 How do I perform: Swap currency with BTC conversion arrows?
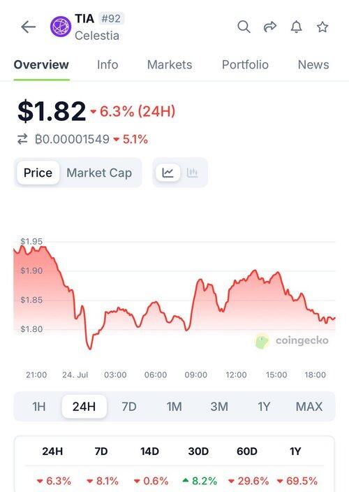coord(22,139)
